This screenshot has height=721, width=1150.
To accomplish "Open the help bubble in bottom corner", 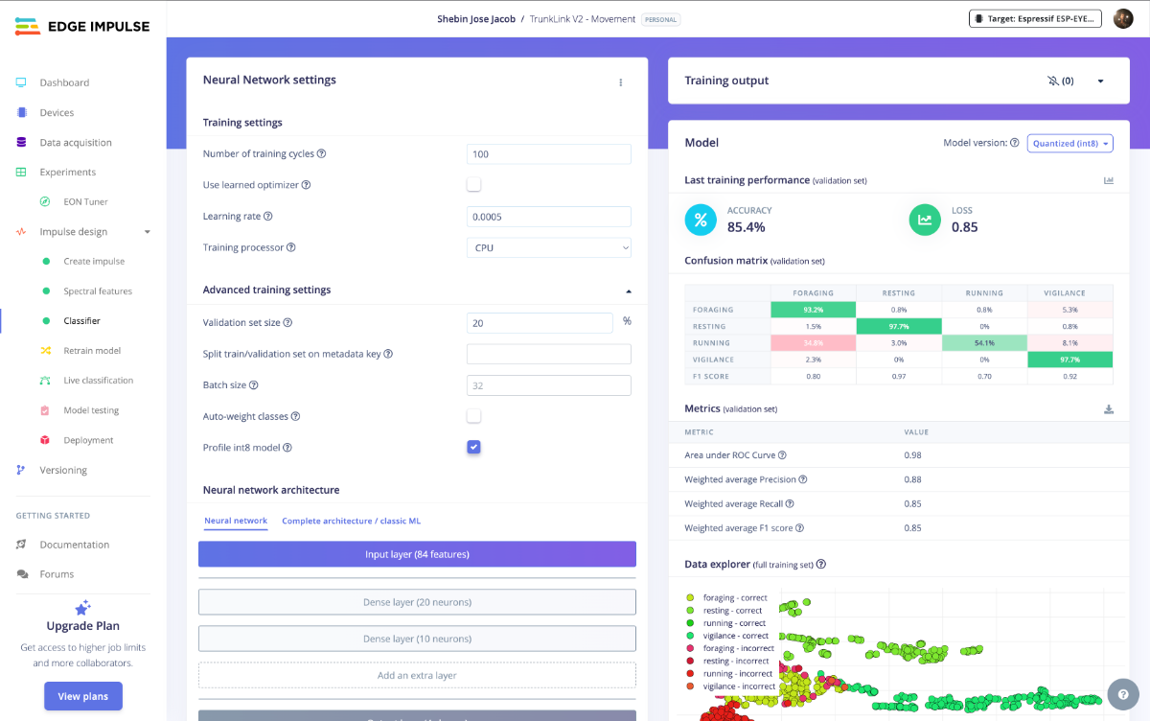I will point(1121,693).
